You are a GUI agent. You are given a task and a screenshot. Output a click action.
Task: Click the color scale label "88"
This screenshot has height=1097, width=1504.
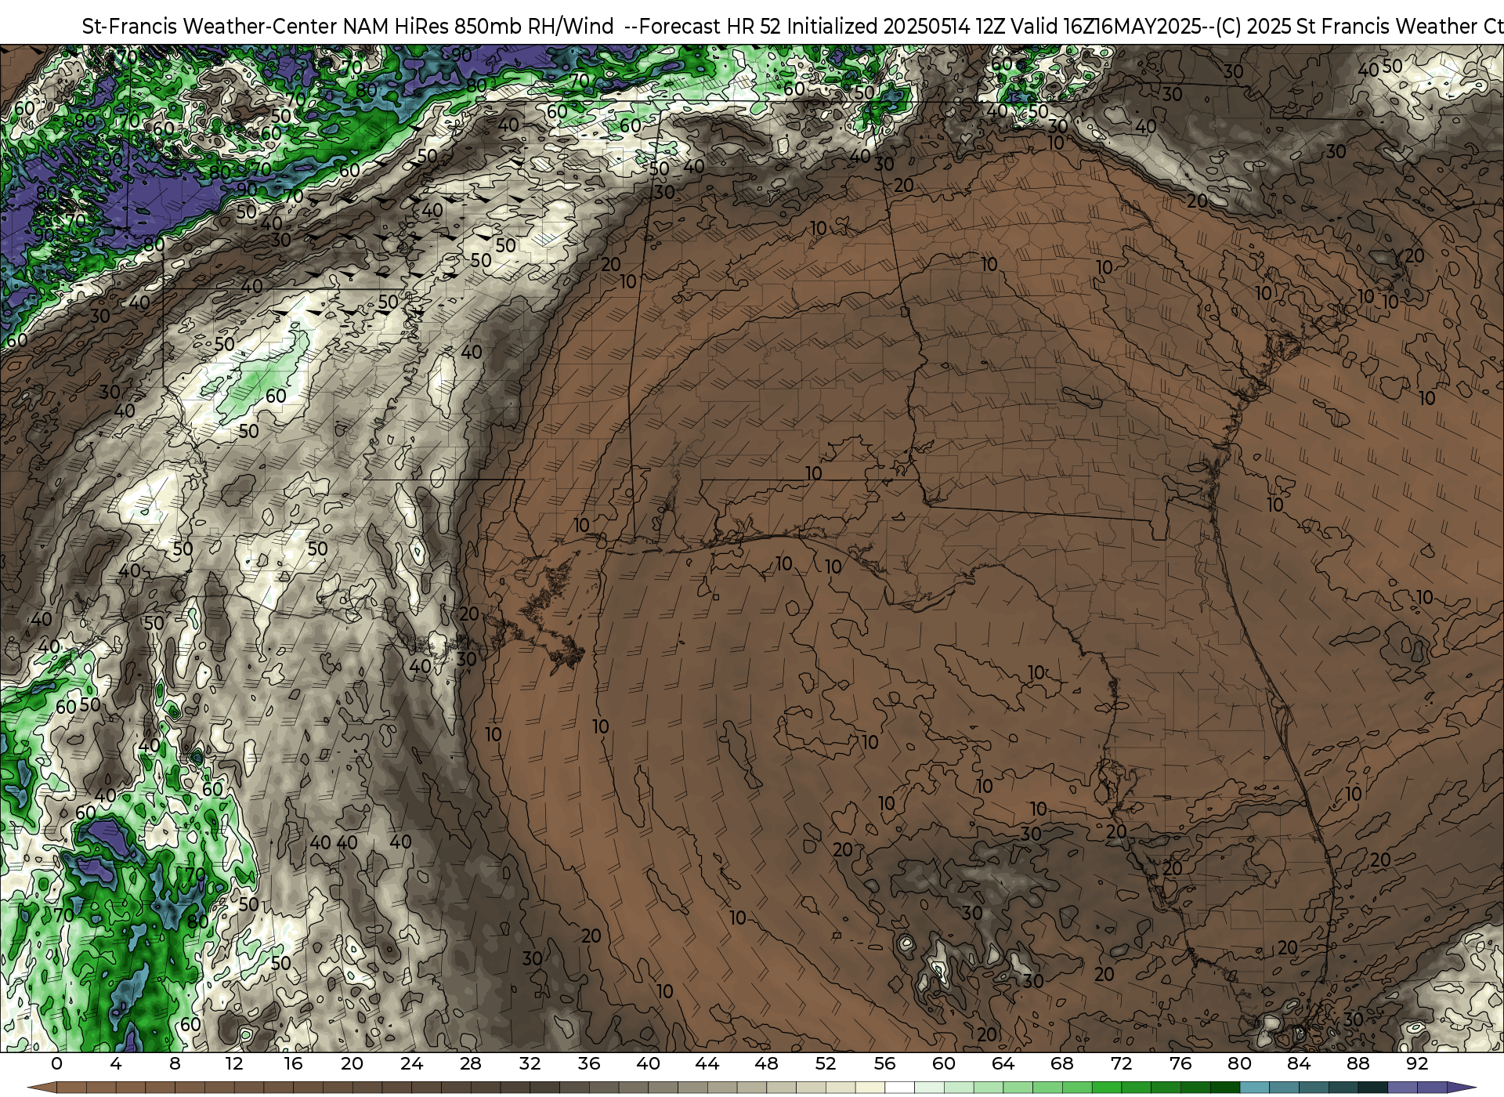(1358, 1063)
